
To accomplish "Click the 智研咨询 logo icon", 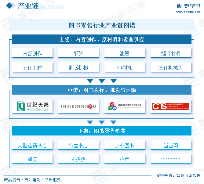I will [x=179, y=6].
